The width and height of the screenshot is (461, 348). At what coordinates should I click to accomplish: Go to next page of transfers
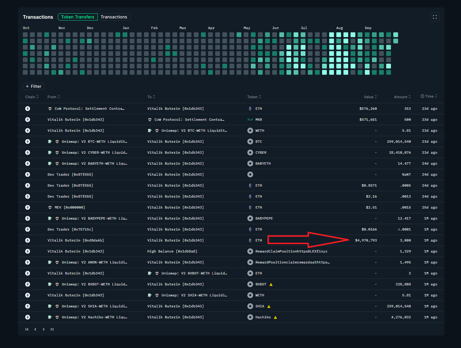[44, 329]
